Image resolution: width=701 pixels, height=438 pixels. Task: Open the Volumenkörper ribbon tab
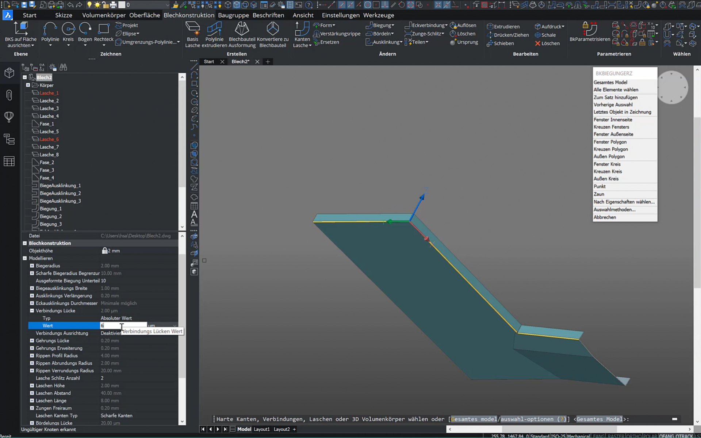[x=104, y=15]
